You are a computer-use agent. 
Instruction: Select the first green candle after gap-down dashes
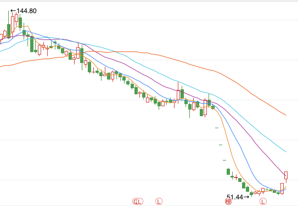click(228, 171)
